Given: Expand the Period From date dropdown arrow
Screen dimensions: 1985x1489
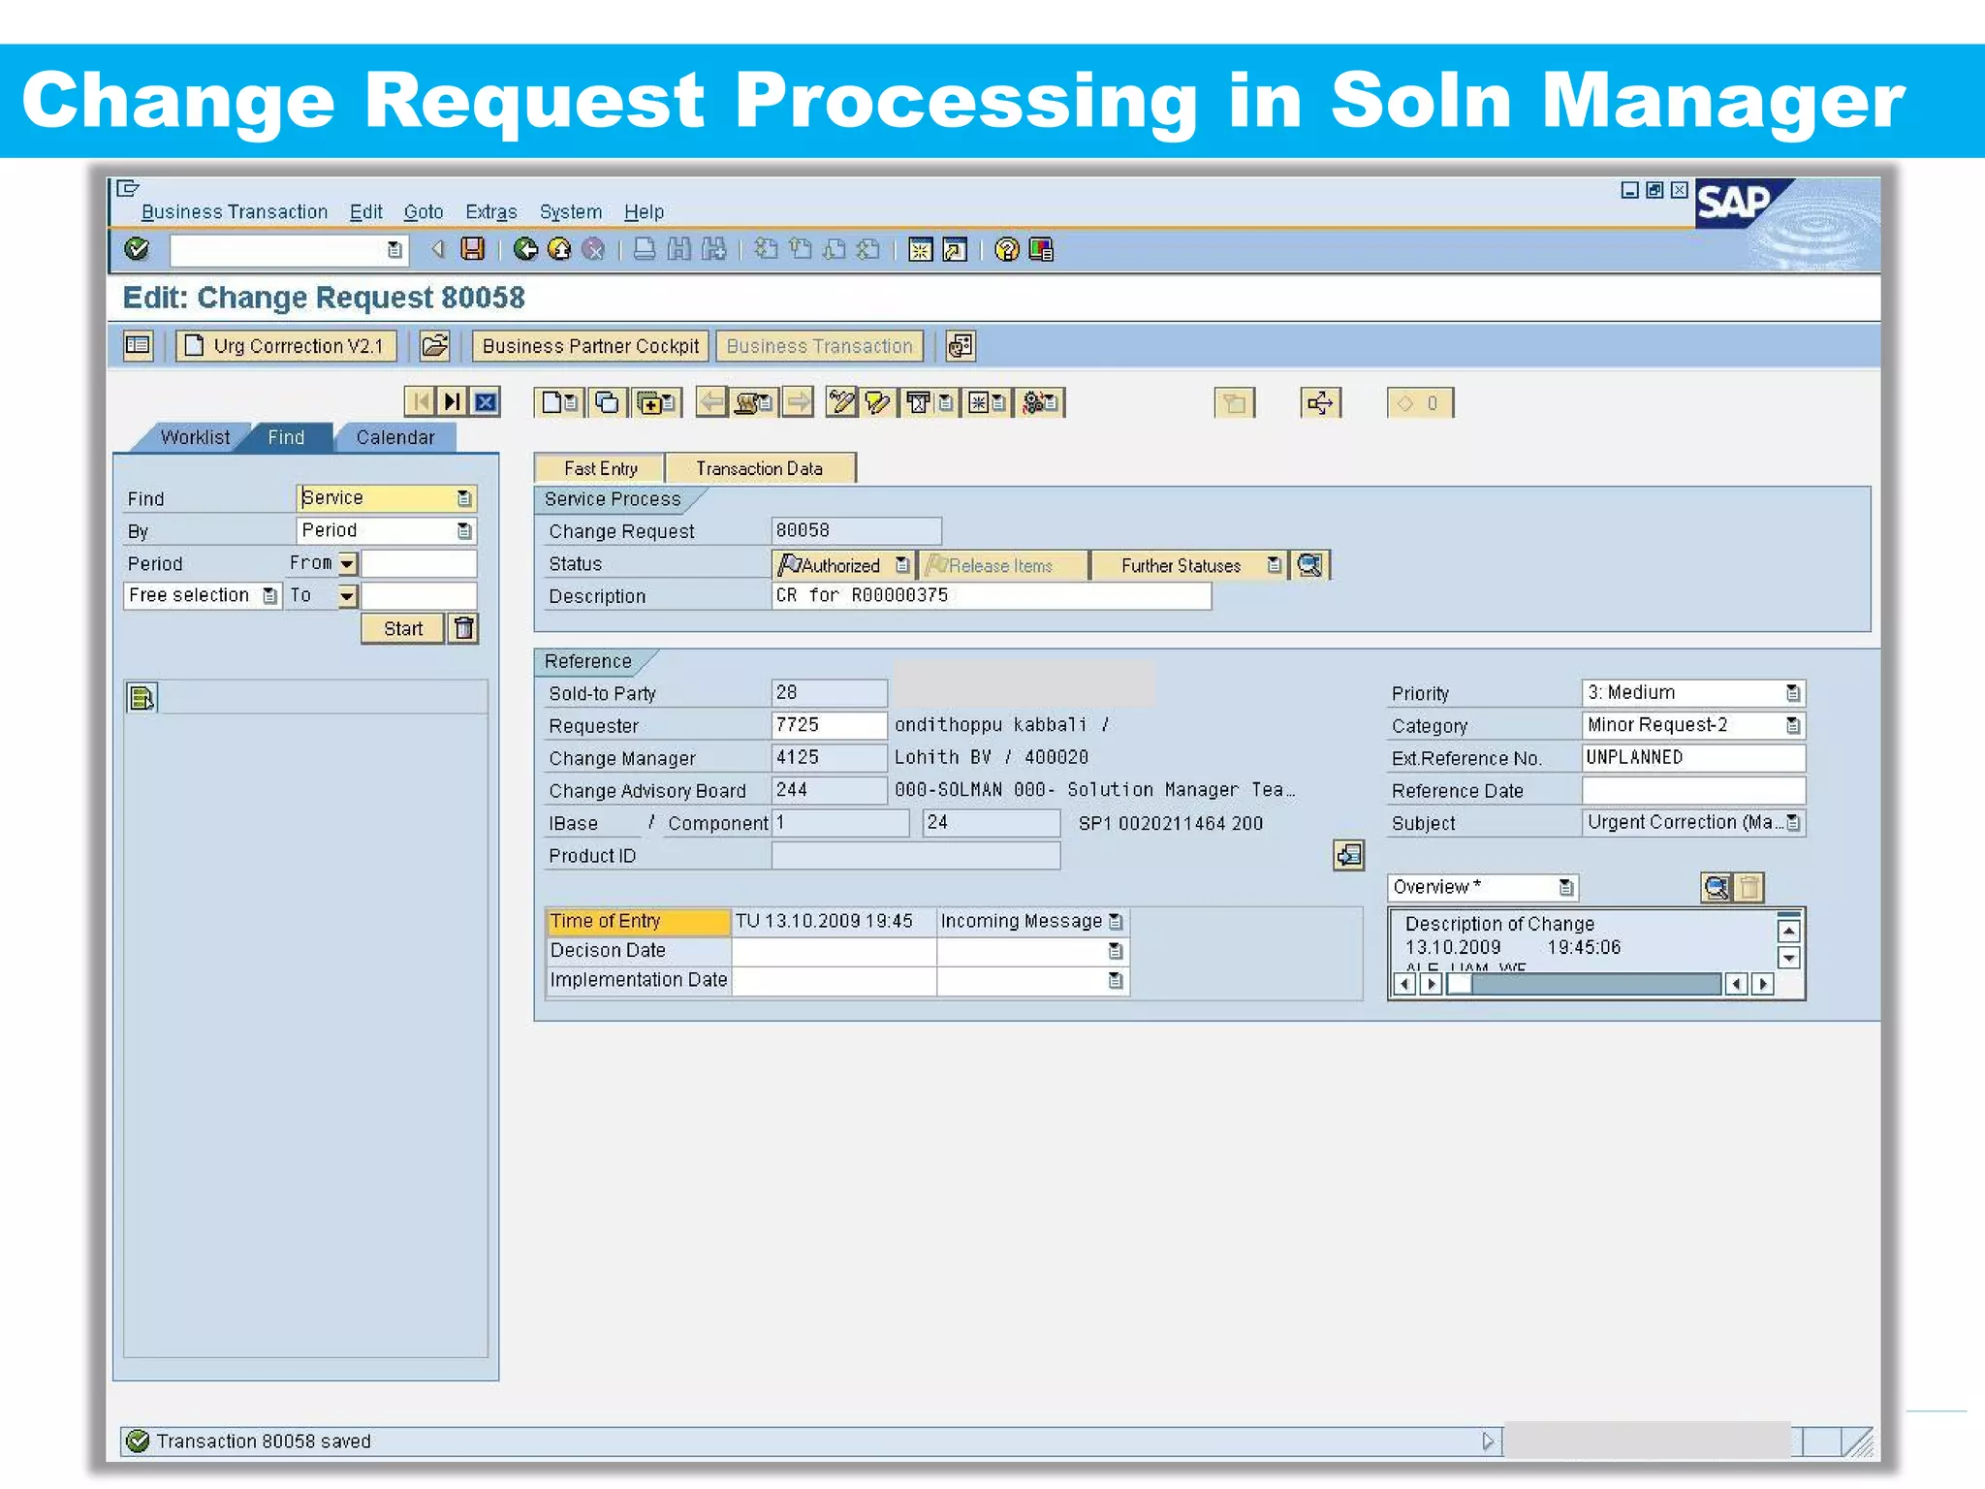Looking at the screenshot, I should coord(347,563).
